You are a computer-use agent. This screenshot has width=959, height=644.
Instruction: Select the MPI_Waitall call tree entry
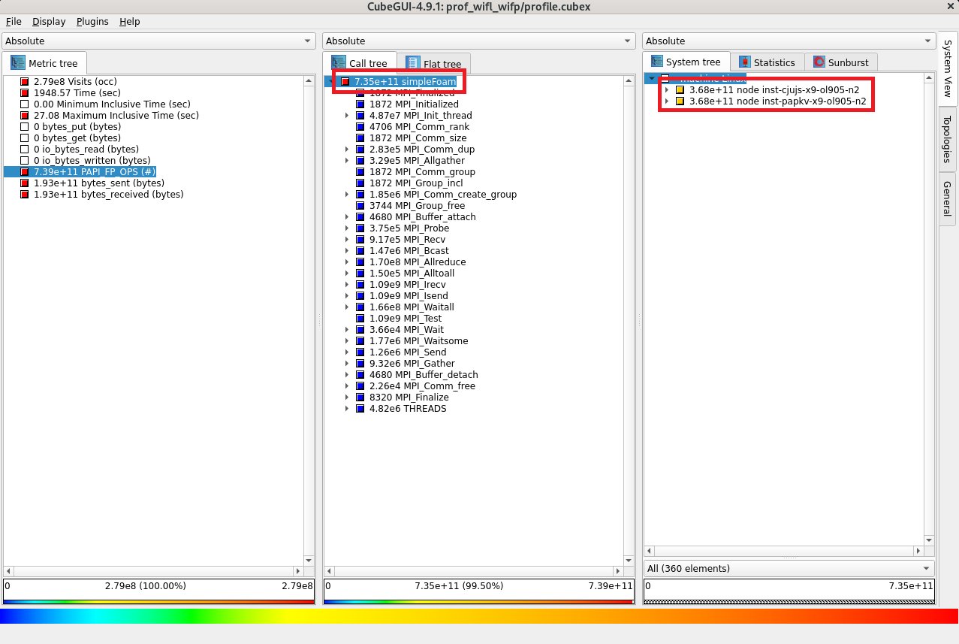coord(412,307)
